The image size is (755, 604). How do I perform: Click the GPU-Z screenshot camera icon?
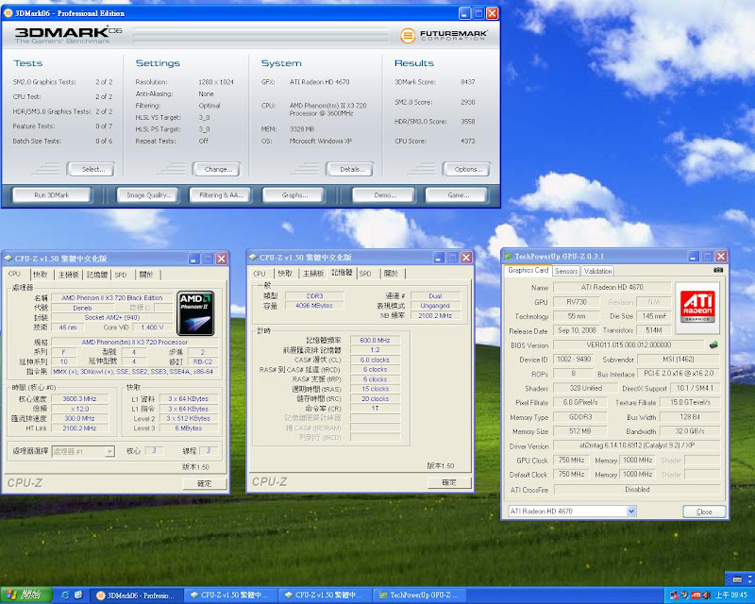(x=718, y=271)
